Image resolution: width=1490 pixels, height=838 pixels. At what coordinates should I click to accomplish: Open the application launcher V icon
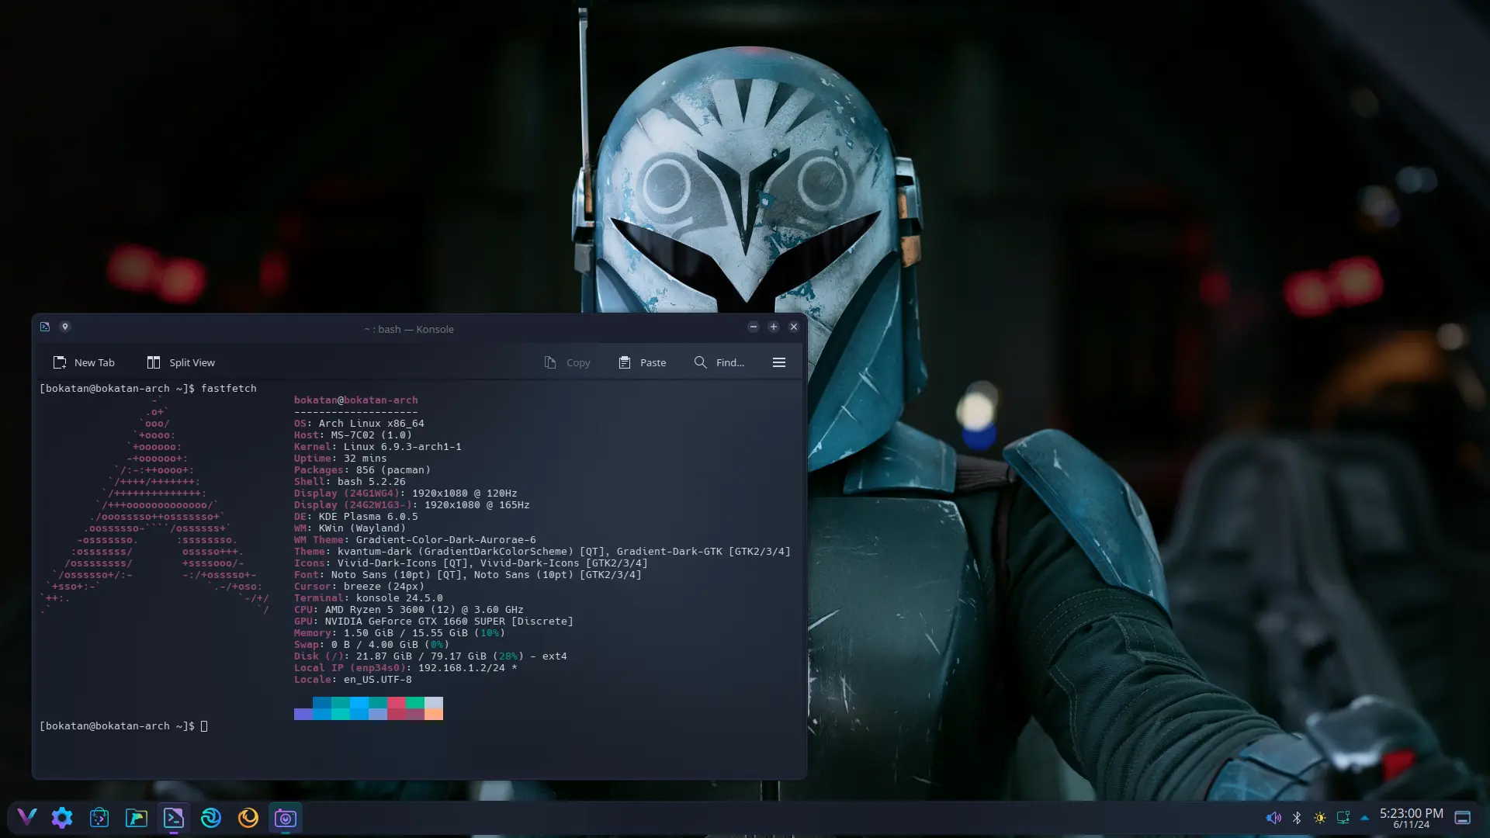click(26, 817)
